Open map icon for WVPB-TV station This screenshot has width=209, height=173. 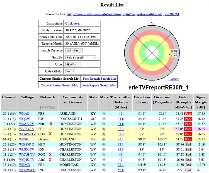104,129
